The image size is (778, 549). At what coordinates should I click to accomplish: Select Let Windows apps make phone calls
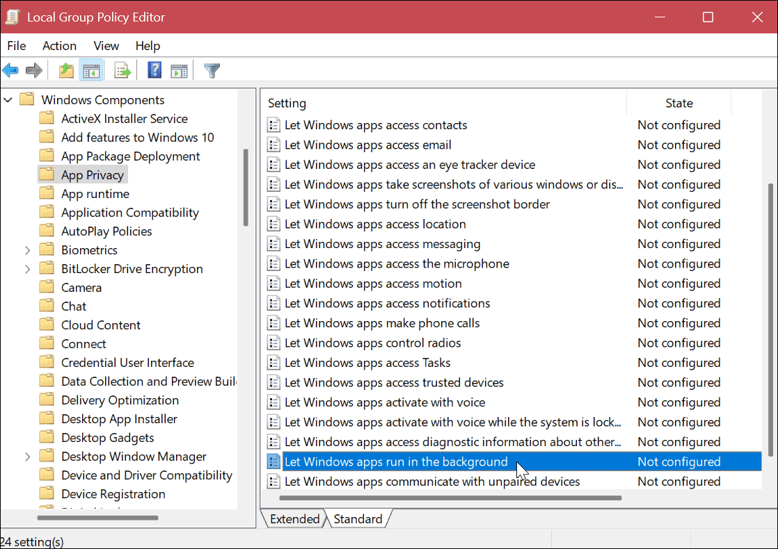tap(382, 323)
